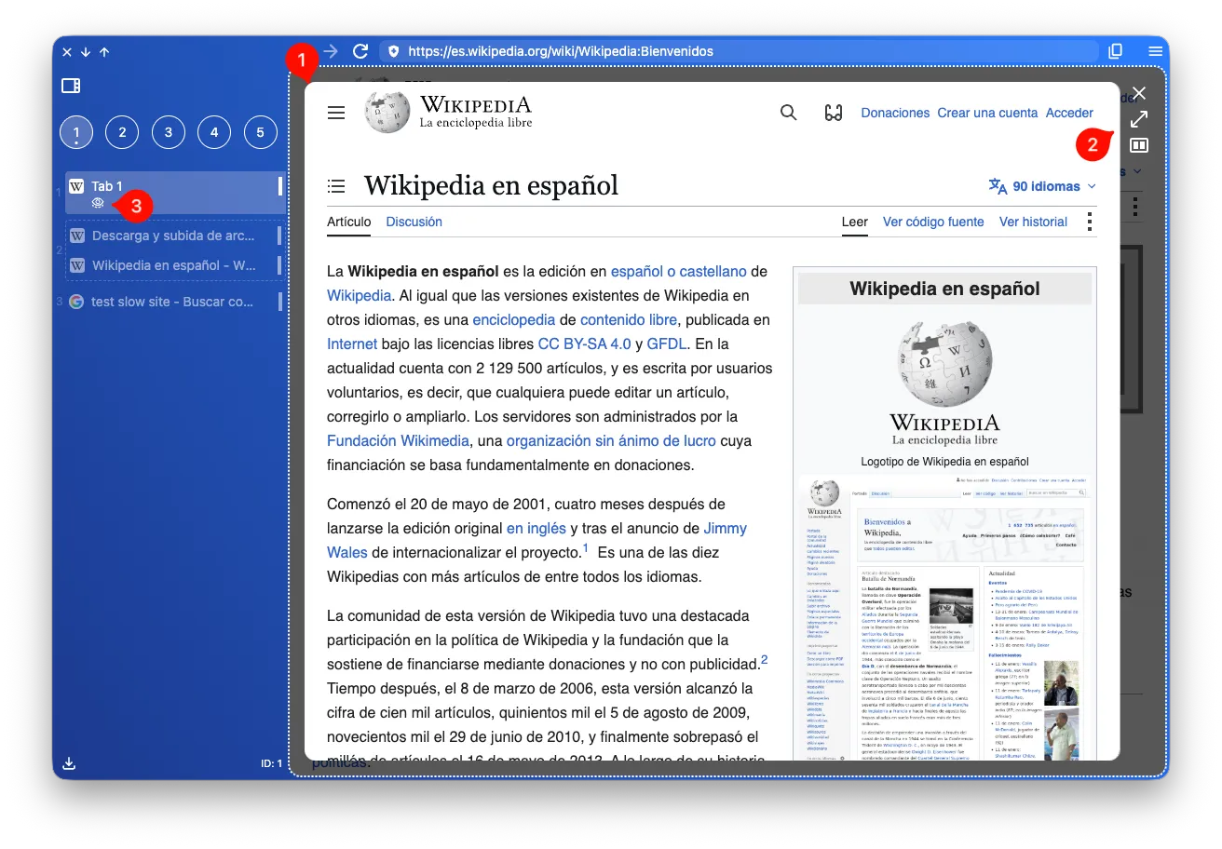Go forward with the browser forward arrow
This screenshot has width=1222, height=849.
(331, 51)
